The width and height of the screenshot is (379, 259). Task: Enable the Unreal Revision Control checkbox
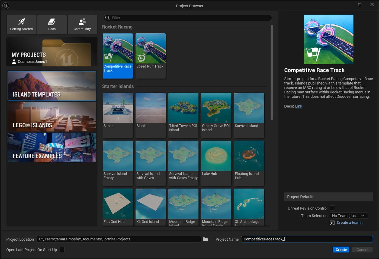332,208
